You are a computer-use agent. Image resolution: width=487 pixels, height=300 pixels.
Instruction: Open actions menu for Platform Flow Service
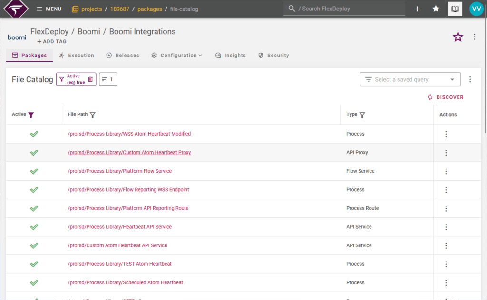coord(446,171)
